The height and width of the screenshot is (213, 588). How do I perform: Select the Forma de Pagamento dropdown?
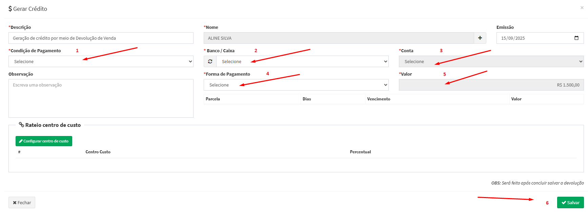pos(296,85)
